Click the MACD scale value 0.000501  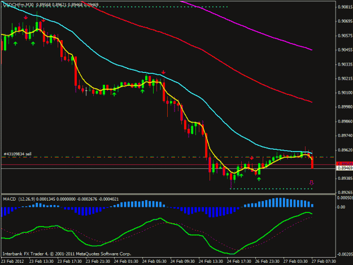345,198
